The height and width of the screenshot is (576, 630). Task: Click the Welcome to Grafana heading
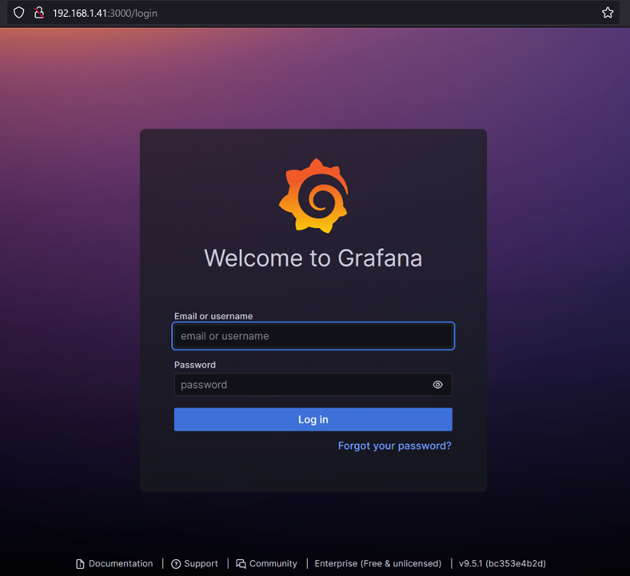point(313,258)
